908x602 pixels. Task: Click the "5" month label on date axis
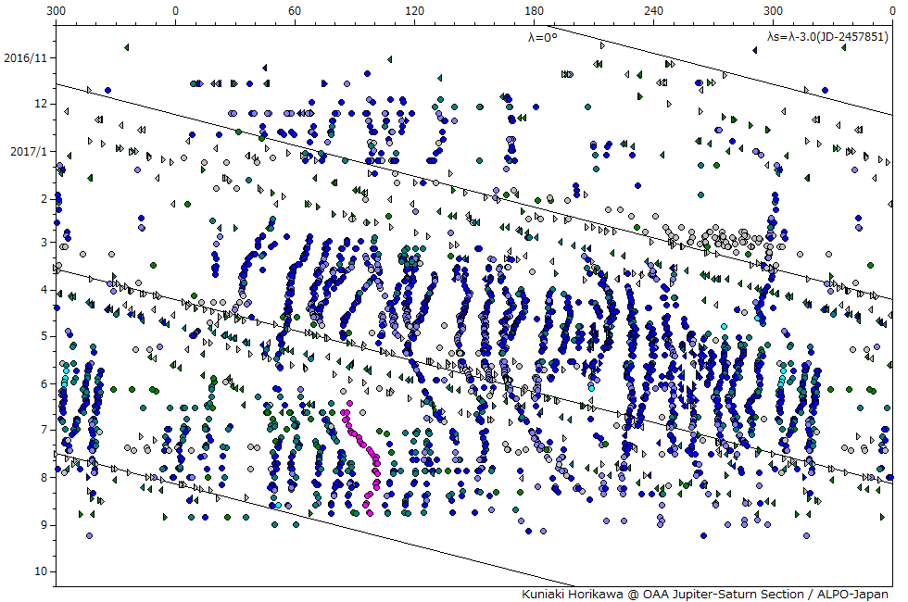(44, 335)
